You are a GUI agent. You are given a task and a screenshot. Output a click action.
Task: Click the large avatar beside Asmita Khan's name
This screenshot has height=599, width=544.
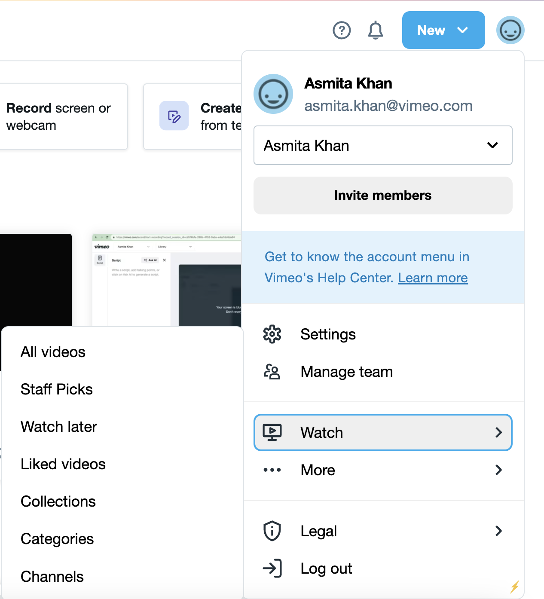(x=273, y=94)
